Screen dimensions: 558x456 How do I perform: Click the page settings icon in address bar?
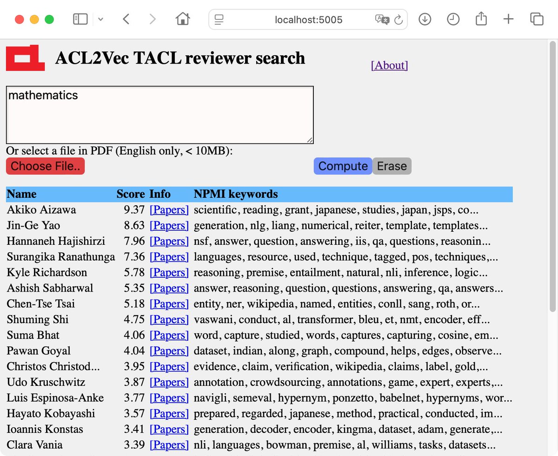[x=219, y=20]
